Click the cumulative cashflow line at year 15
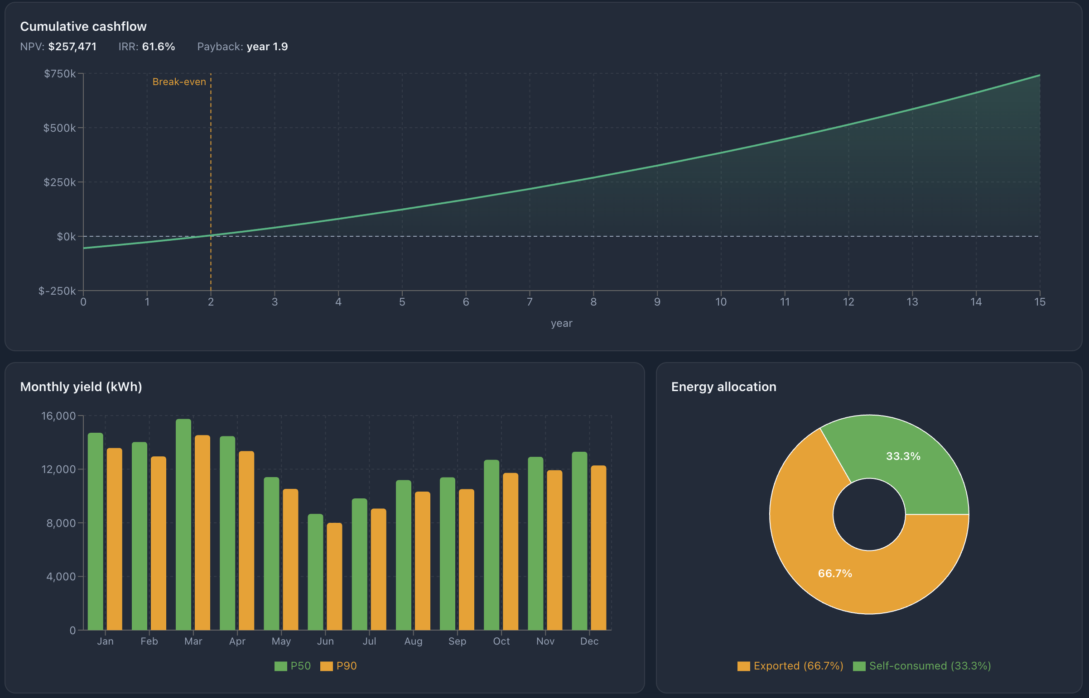Screen dimensions: 1089x698 1039,77
